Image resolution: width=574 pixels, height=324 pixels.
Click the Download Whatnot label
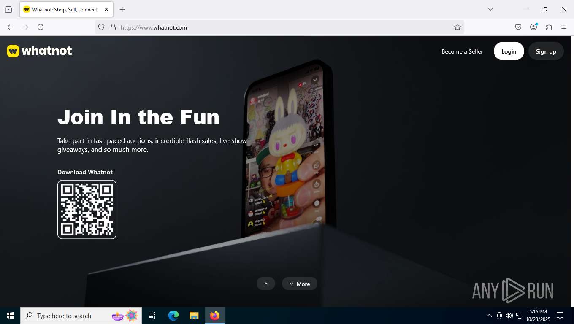(x=85, y=172)
